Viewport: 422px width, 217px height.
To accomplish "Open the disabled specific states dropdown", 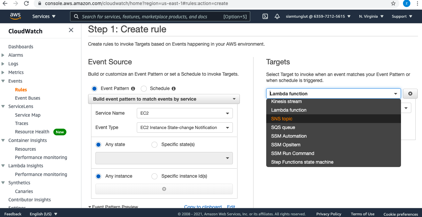I will (164, 158).
